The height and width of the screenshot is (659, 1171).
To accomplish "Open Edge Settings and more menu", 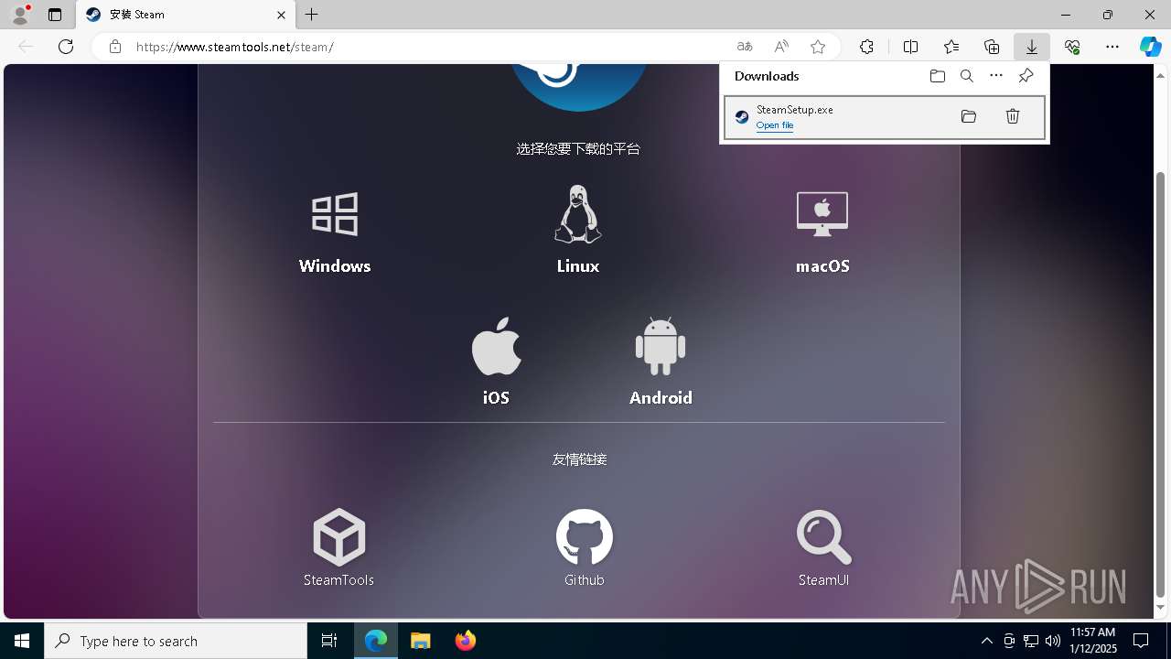I will coord(1112,47).
